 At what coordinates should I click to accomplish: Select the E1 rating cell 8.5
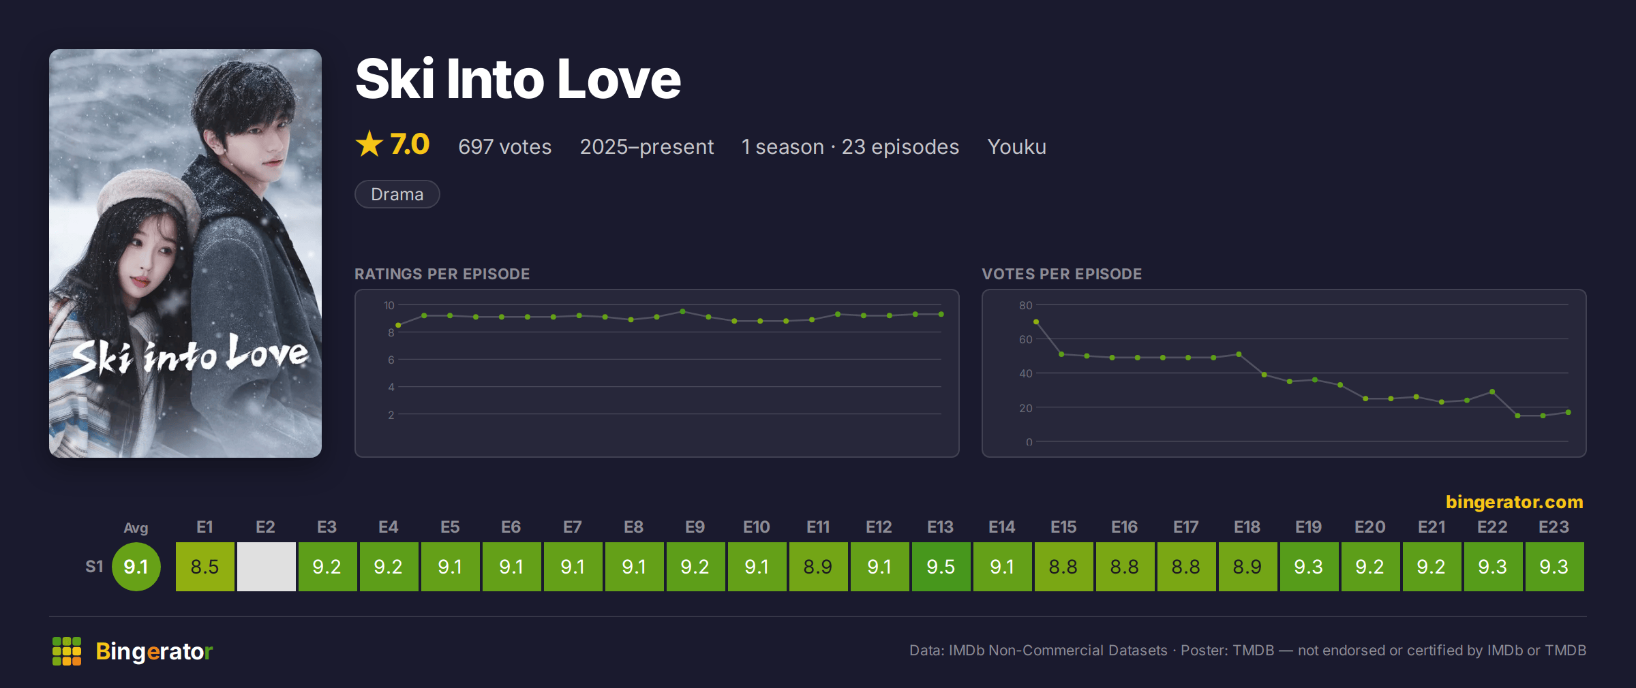coord(205,567)
